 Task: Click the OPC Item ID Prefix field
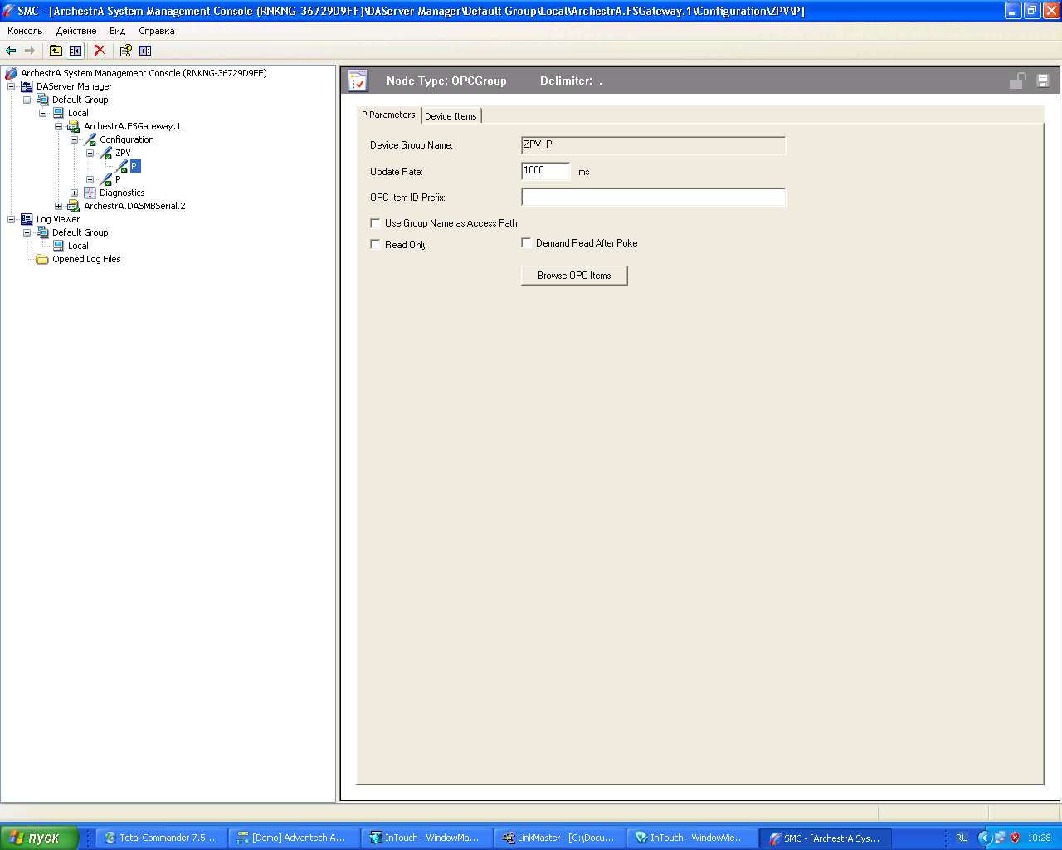[x=653, y=198]
